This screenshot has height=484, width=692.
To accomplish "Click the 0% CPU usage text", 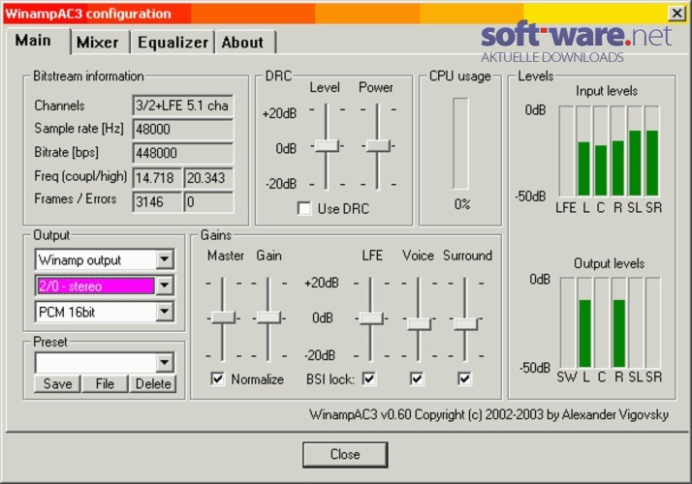I will coord(462,204).
